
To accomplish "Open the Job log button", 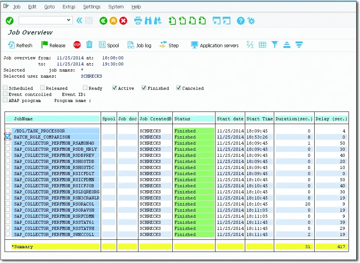I will tap(140, 45).
